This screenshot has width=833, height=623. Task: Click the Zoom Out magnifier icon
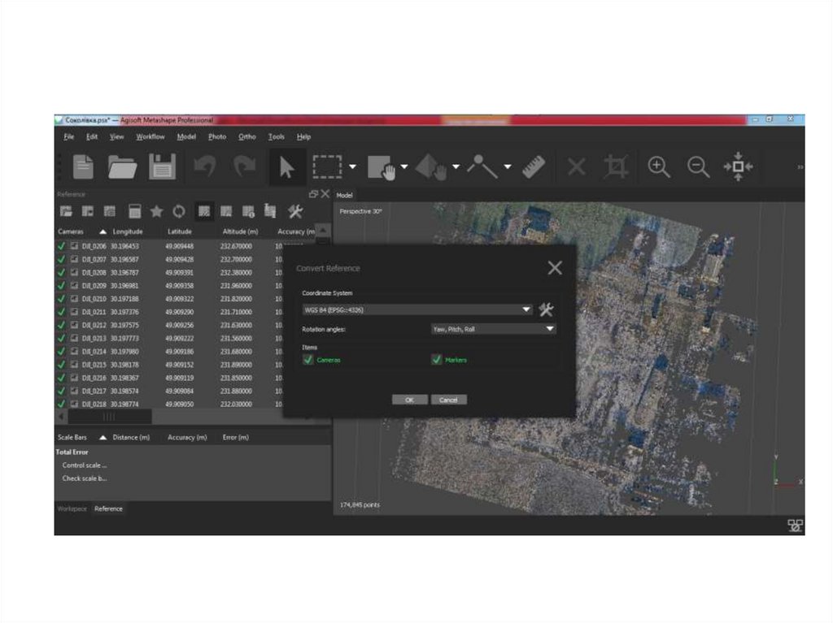click(698, 167)
